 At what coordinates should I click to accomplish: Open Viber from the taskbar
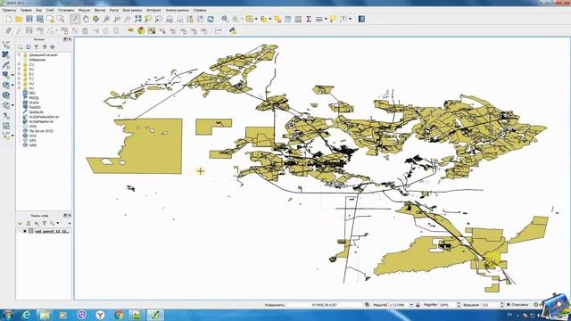pyautogui.click(x=82, y=315)
